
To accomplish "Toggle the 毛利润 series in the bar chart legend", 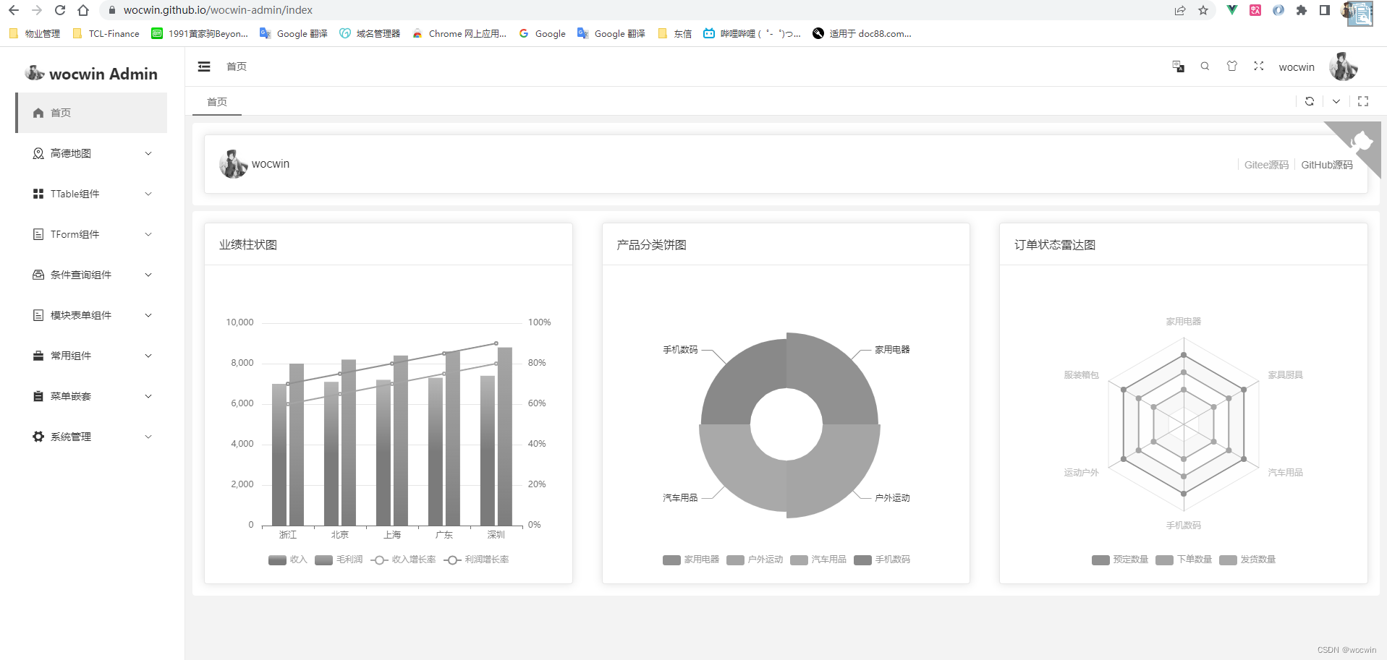I will click(339, 560).
